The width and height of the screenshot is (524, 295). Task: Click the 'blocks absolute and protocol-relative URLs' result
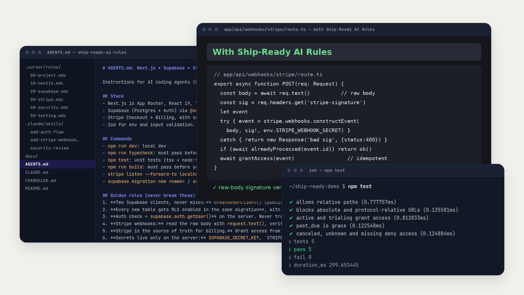[374, 210]
